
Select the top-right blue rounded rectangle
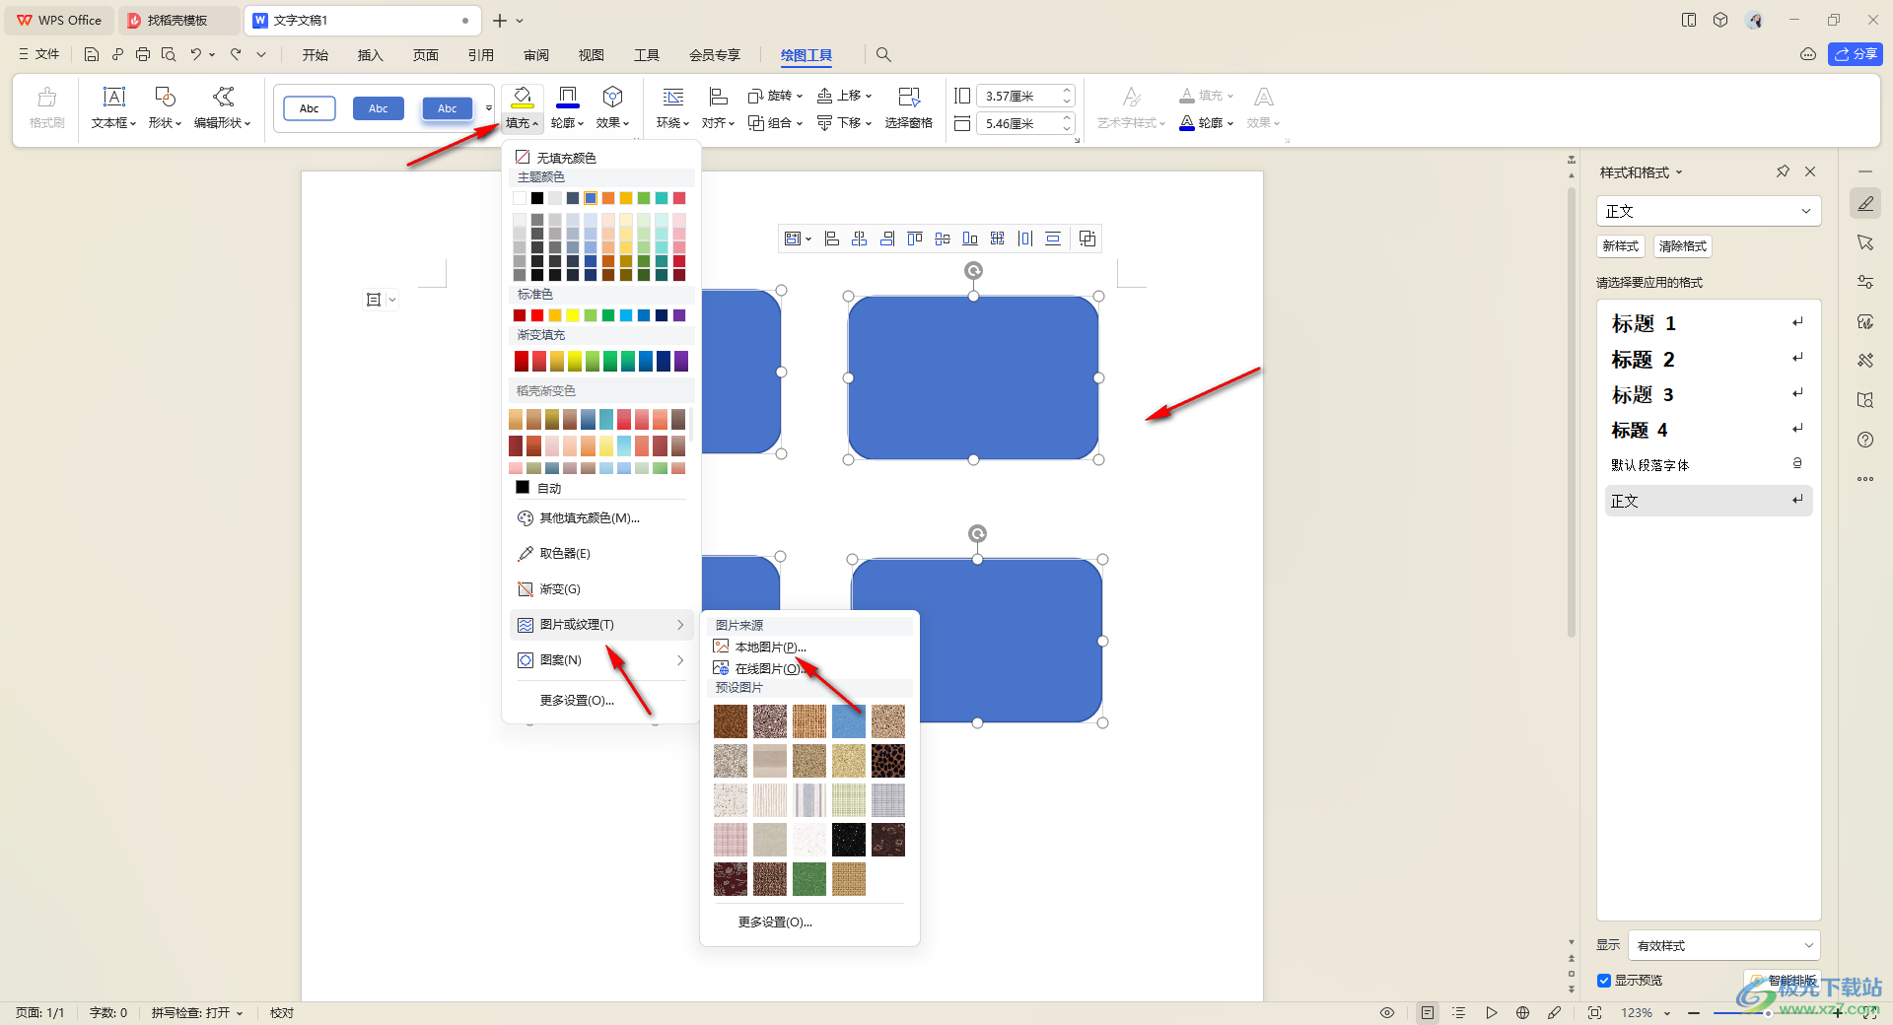(973, 377)
